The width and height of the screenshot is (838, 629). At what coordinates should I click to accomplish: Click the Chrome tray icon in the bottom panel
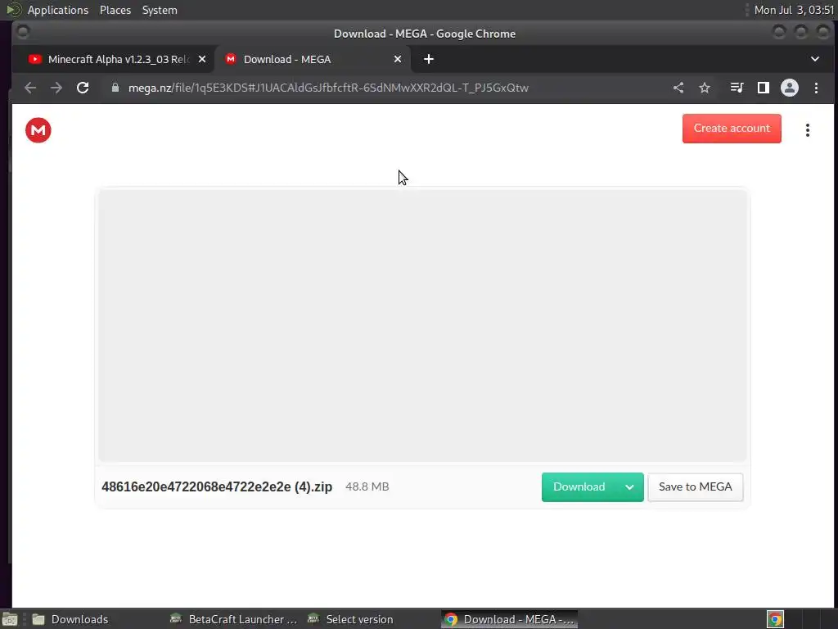(775, 619)
